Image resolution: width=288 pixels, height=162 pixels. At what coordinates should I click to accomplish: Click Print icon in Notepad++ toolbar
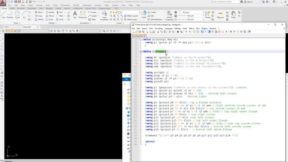153,32
